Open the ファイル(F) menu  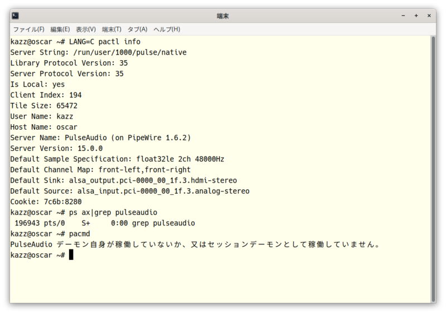(29, 30)
